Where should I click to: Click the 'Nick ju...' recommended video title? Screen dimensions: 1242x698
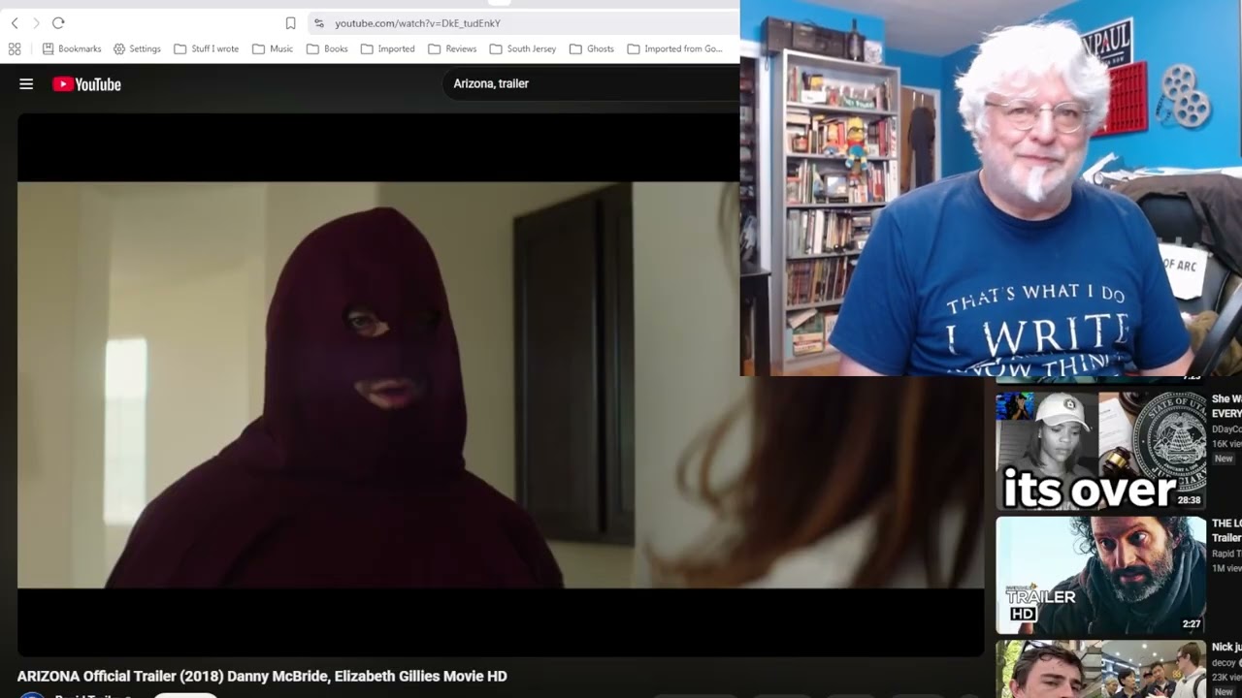[1226, 647]
